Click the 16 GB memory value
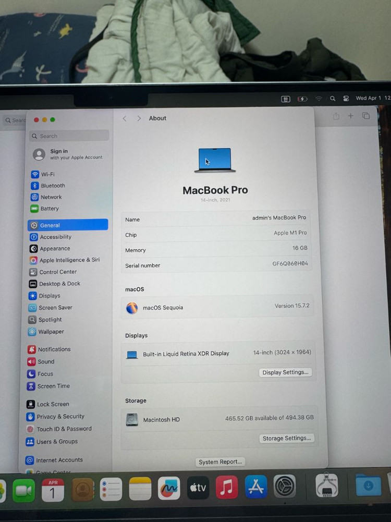This screenshot has width=391, height=522. coord(300,248)
